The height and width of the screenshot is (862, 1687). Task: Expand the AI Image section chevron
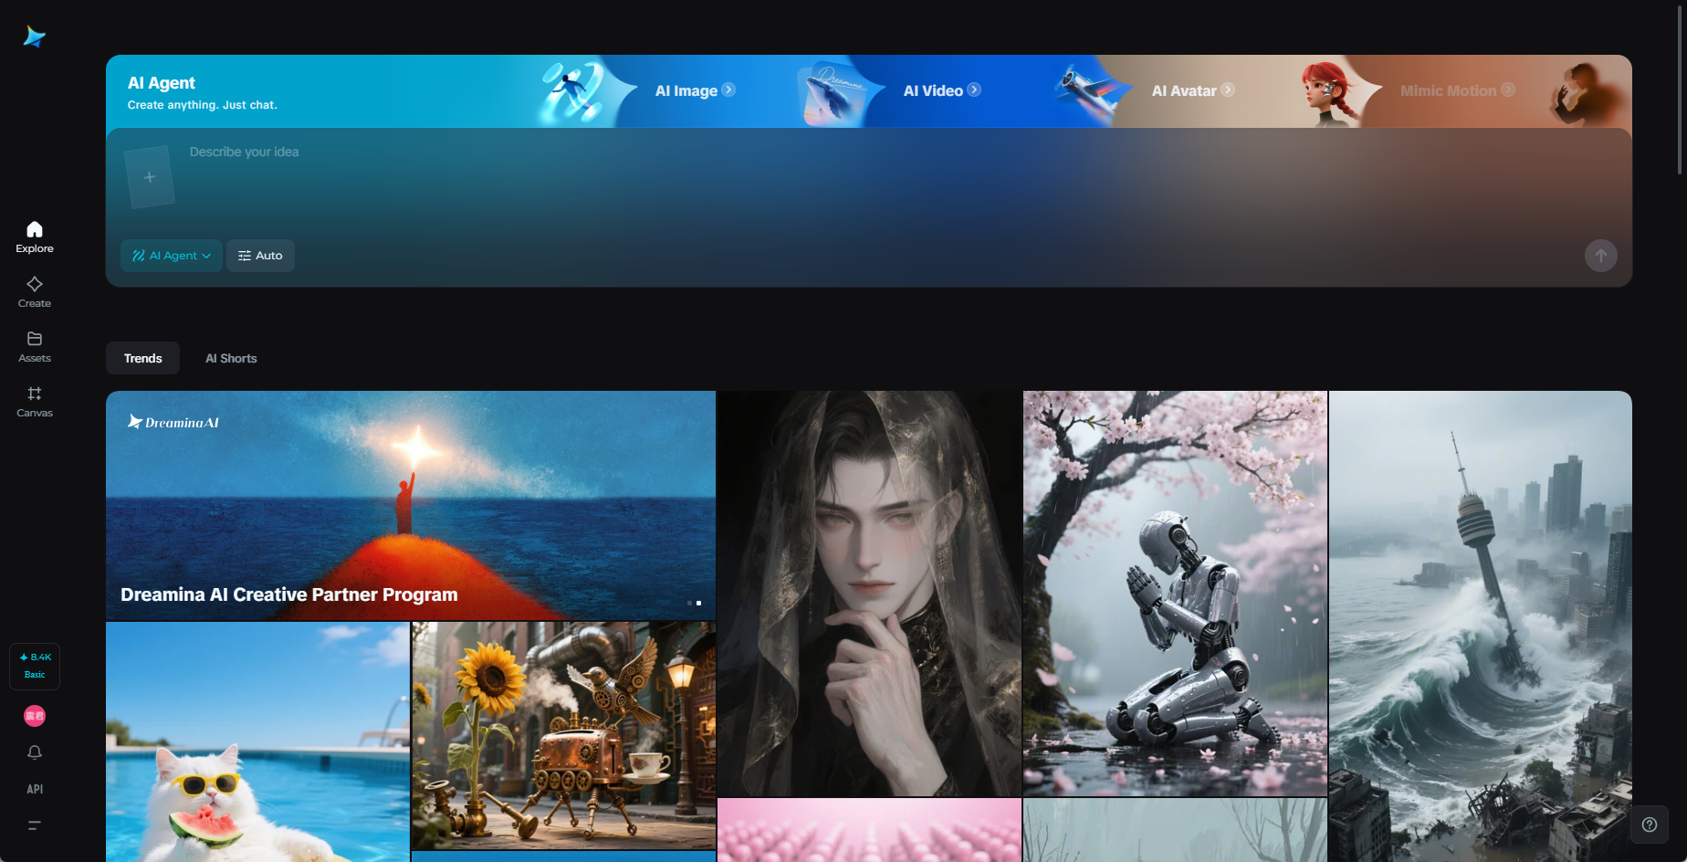(x=728, y=89)
